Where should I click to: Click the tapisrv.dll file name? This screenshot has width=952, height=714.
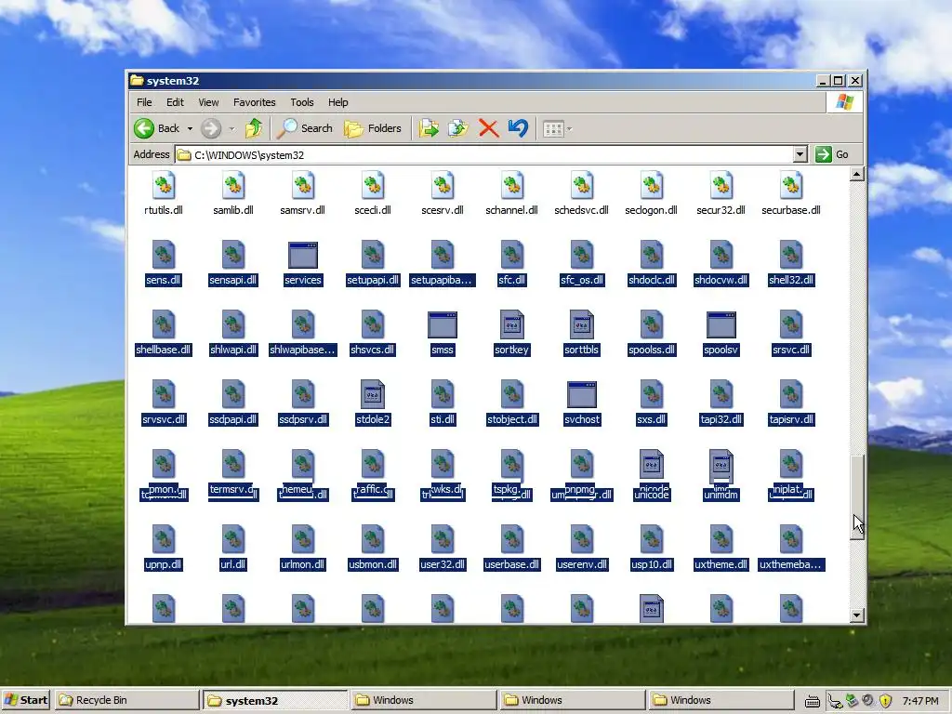click(x=791, y=419)
